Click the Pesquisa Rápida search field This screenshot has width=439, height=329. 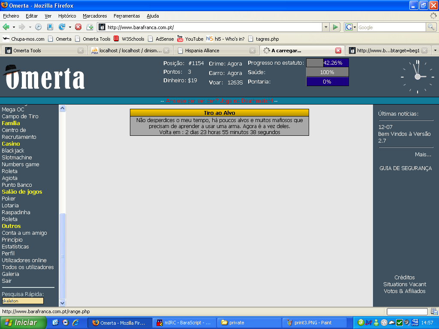pos(23,301)
